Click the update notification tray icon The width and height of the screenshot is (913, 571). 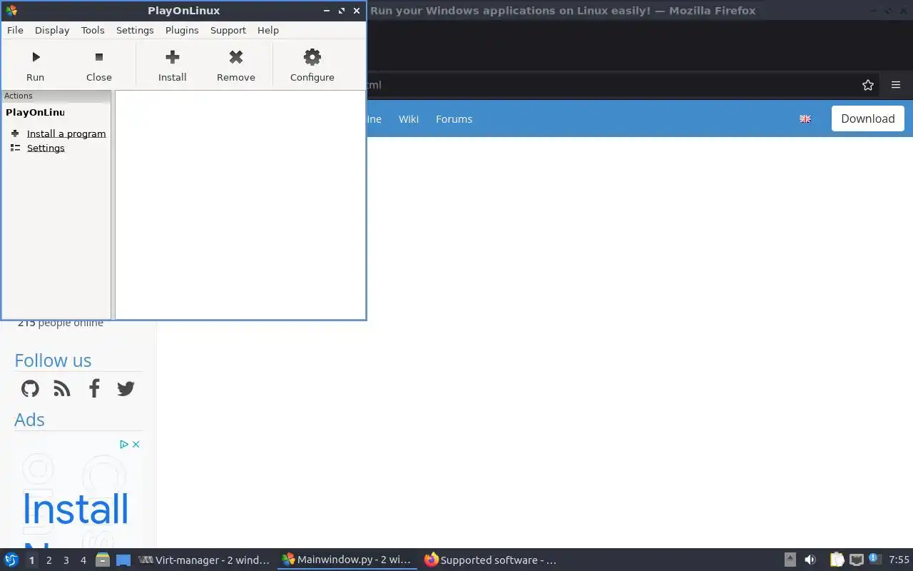(874, 560)
